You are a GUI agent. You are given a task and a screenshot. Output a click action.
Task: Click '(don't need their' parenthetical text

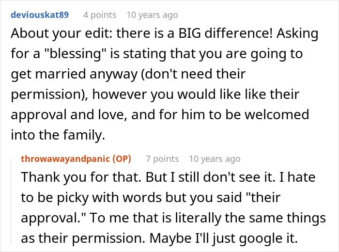click(x=193, y=74)
